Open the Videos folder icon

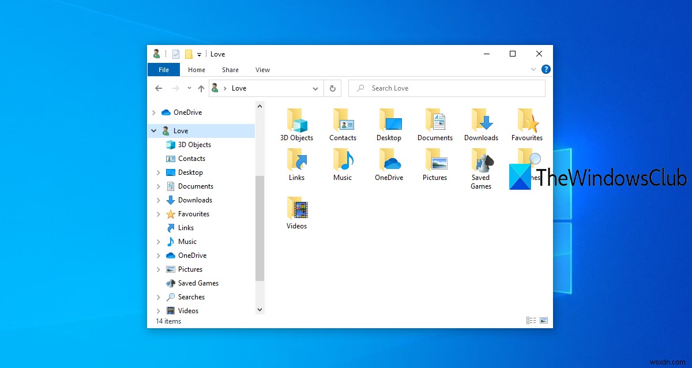tap(296, 211)
